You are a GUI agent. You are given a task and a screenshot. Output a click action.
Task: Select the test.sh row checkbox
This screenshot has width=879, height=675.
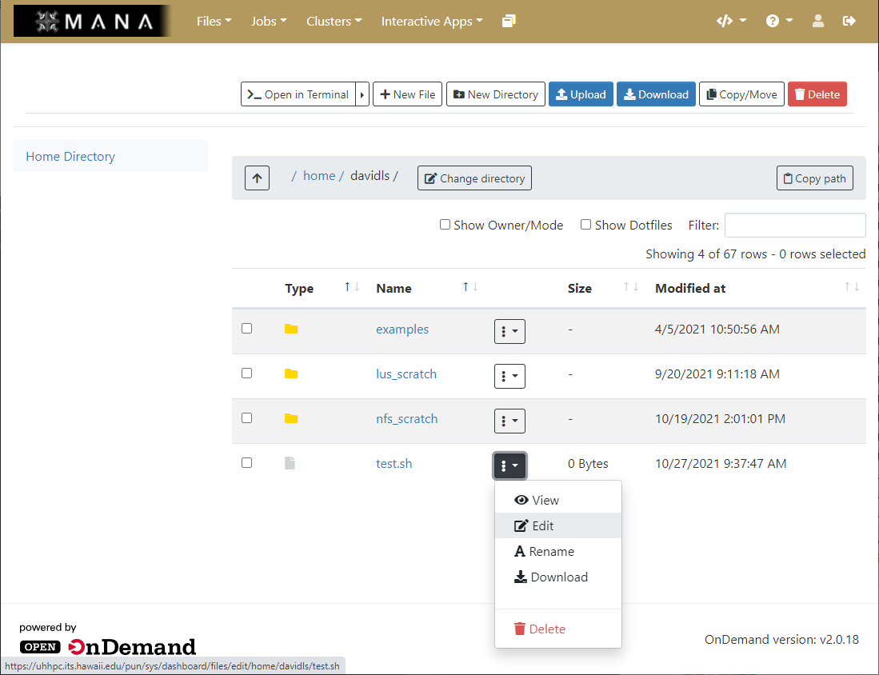246,463
